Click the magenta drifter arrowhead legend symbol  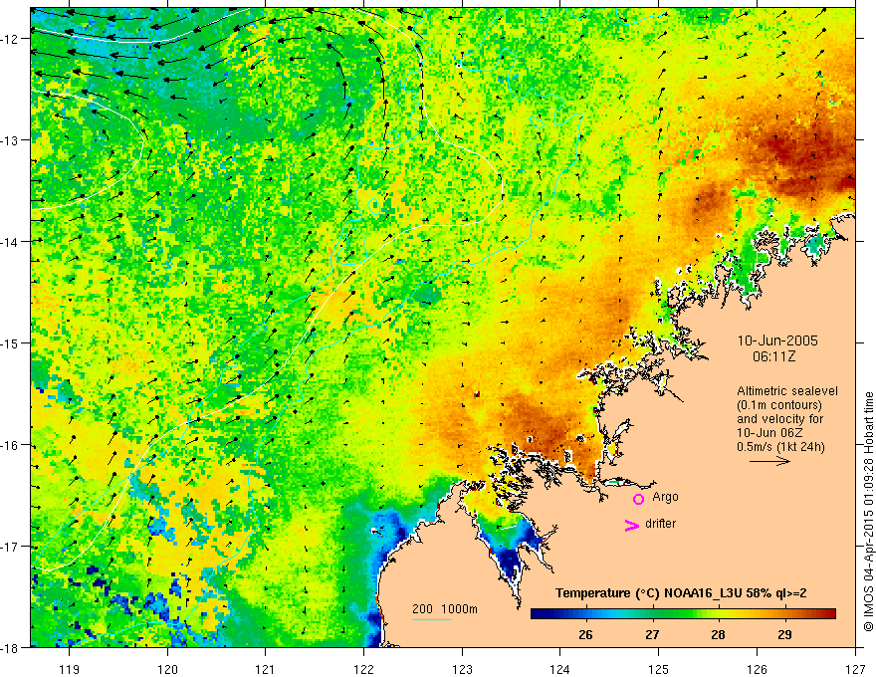point(631,525)
